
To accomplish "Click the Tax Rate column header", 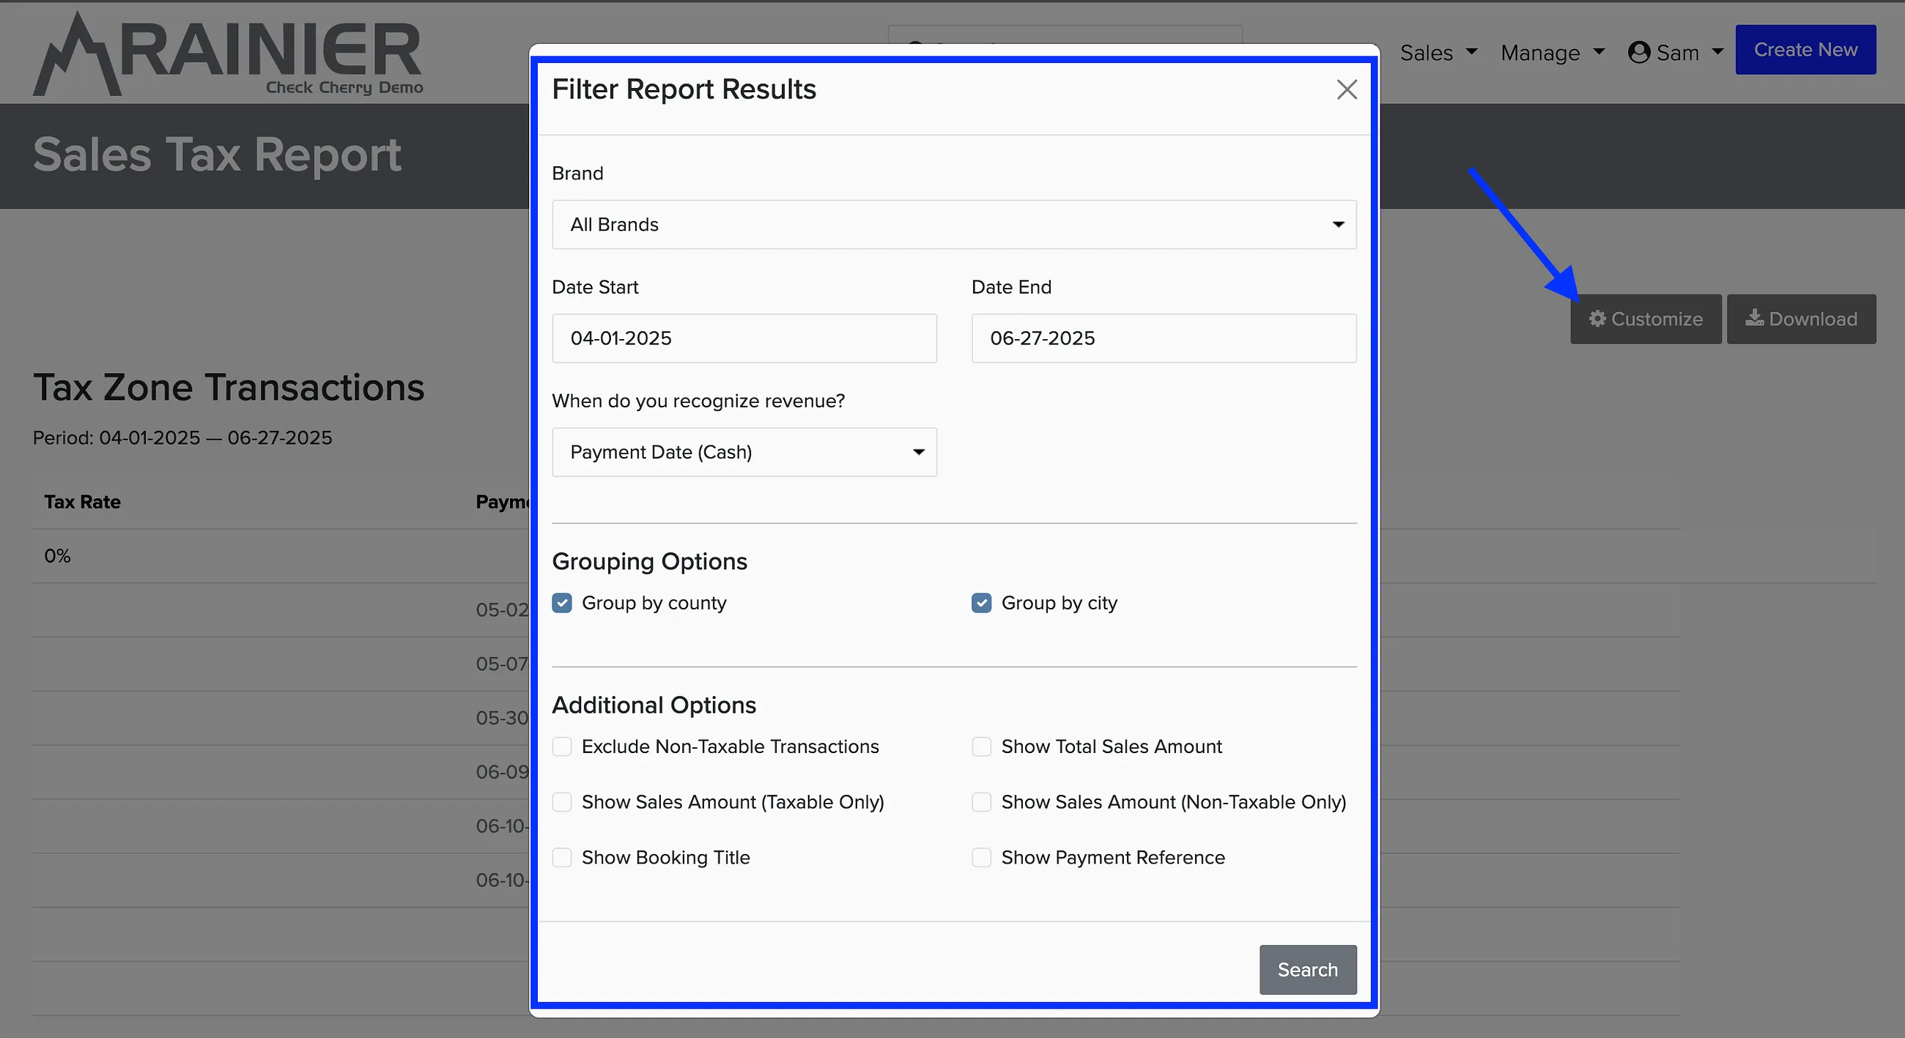I will 82,501.
